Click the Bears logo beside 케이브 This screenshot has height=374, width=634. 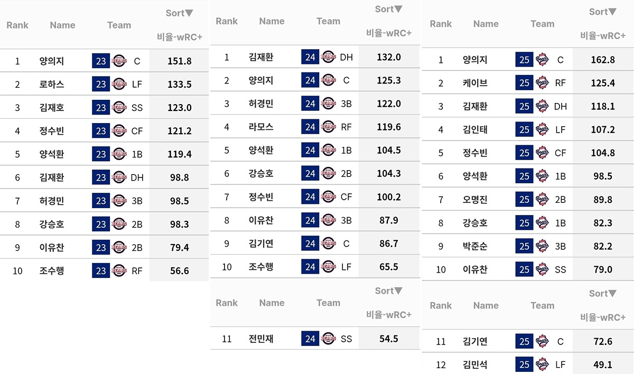[542, 83]
